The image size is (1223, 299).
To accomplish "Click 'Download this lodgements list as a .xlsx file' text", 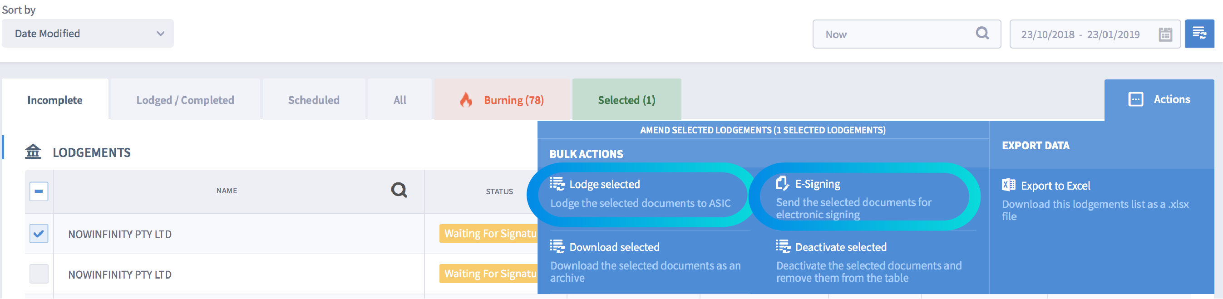I will click(x=1095, y=210).
